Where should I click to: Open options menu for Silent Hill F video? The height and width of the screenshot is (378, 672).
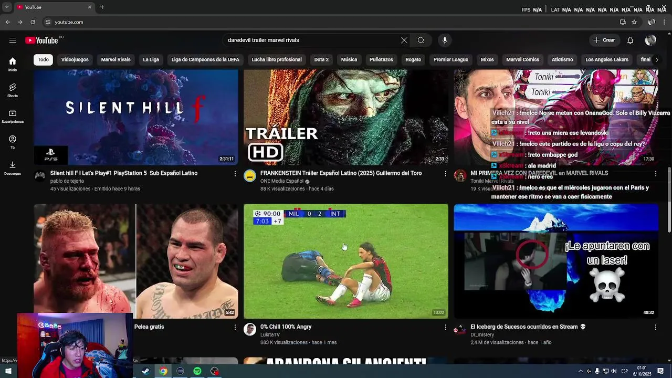(235, 173)
